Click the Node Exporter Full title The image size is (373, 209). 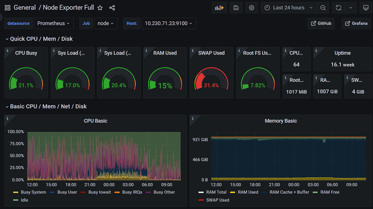coord(69,8)
